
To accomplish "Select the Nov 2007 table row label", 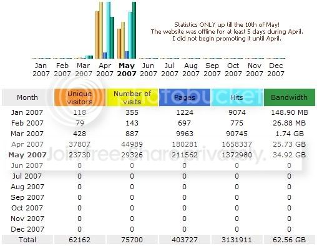I will [27, 219].
